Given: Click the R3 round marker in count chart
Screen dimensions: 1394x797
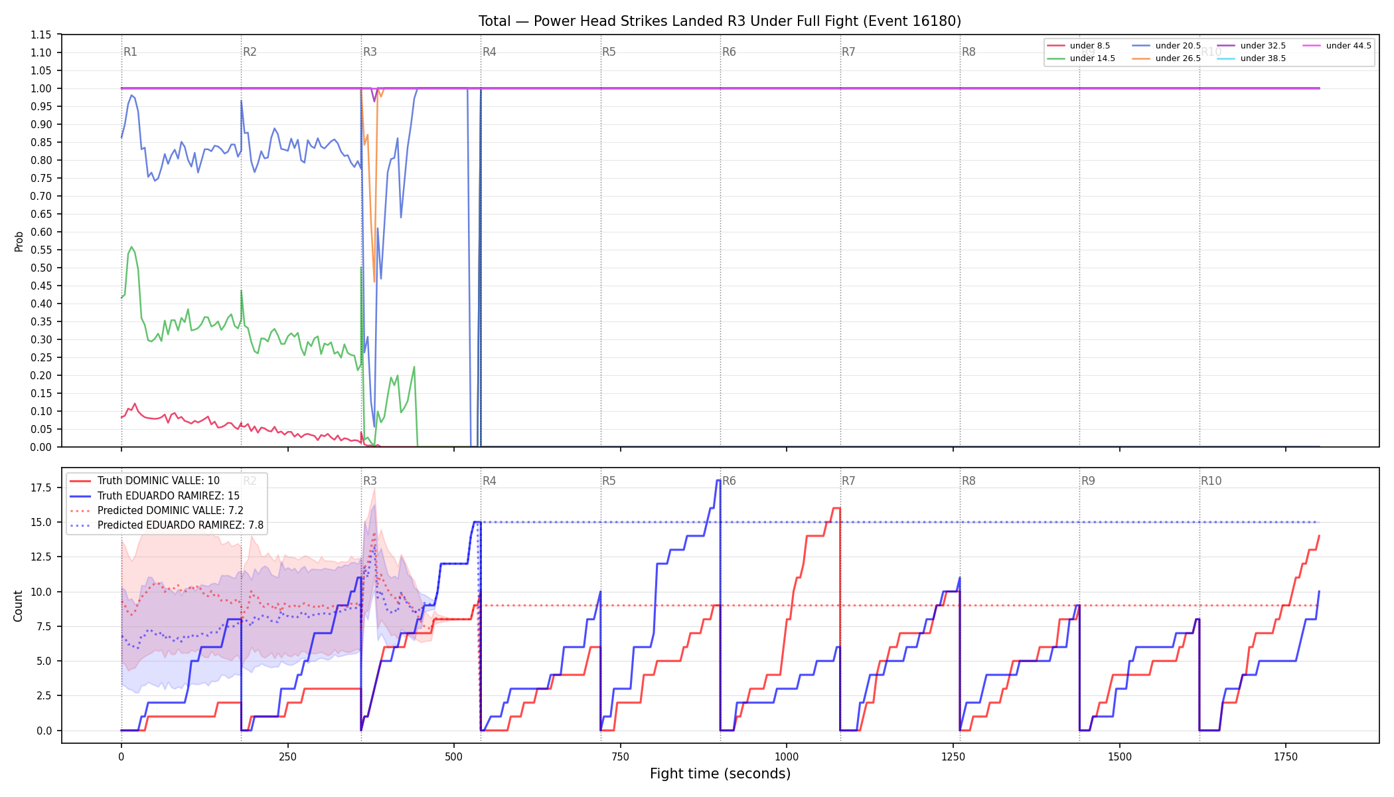Looking at the screenshot, I should (x=370, y=481).
